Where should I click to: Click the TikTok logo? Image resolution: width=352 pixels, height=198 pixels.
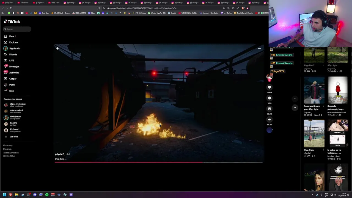[x=12, y=21]
